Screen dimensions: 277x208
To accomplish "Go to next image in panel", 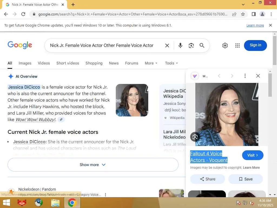I will coord(232,76).
